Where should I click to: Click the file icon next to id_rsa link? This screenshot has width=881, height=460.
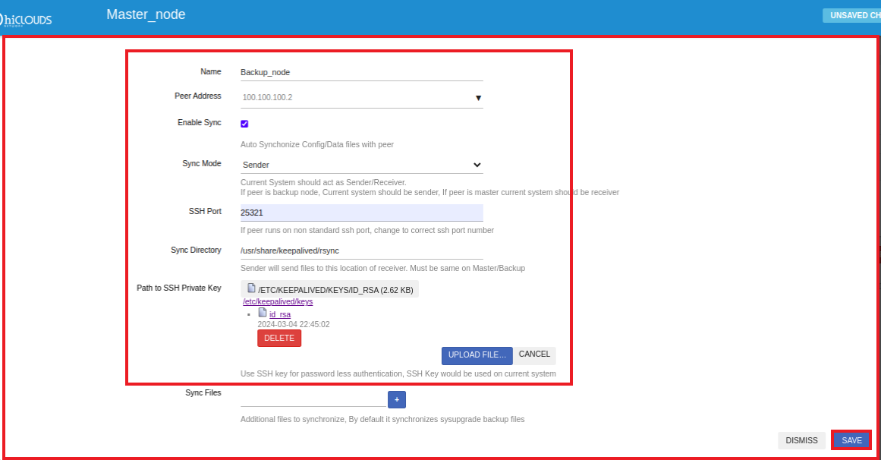[x=263, y=313]
